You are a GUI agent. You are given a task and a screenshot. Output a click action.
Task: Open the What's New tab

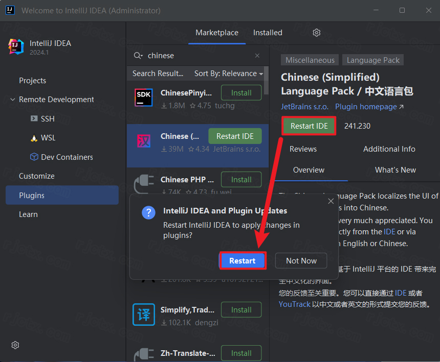(x=395, y=170)
